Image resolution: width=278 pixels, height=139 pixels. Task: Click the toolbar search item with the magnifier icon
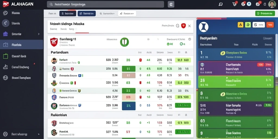click(107, 14)
